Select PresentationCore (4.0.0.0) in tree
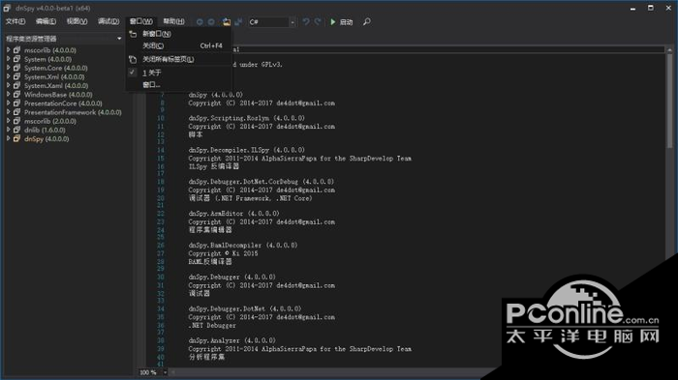The height and width of the screenshot is (380, 678). coord(63,103)
